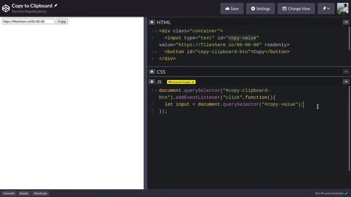Open the Shortcuts panel

click(x=41, y=193)
